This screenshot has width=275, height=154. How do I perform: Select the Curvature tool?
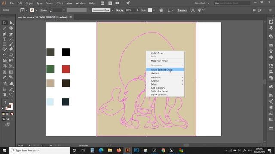[11, 34]
